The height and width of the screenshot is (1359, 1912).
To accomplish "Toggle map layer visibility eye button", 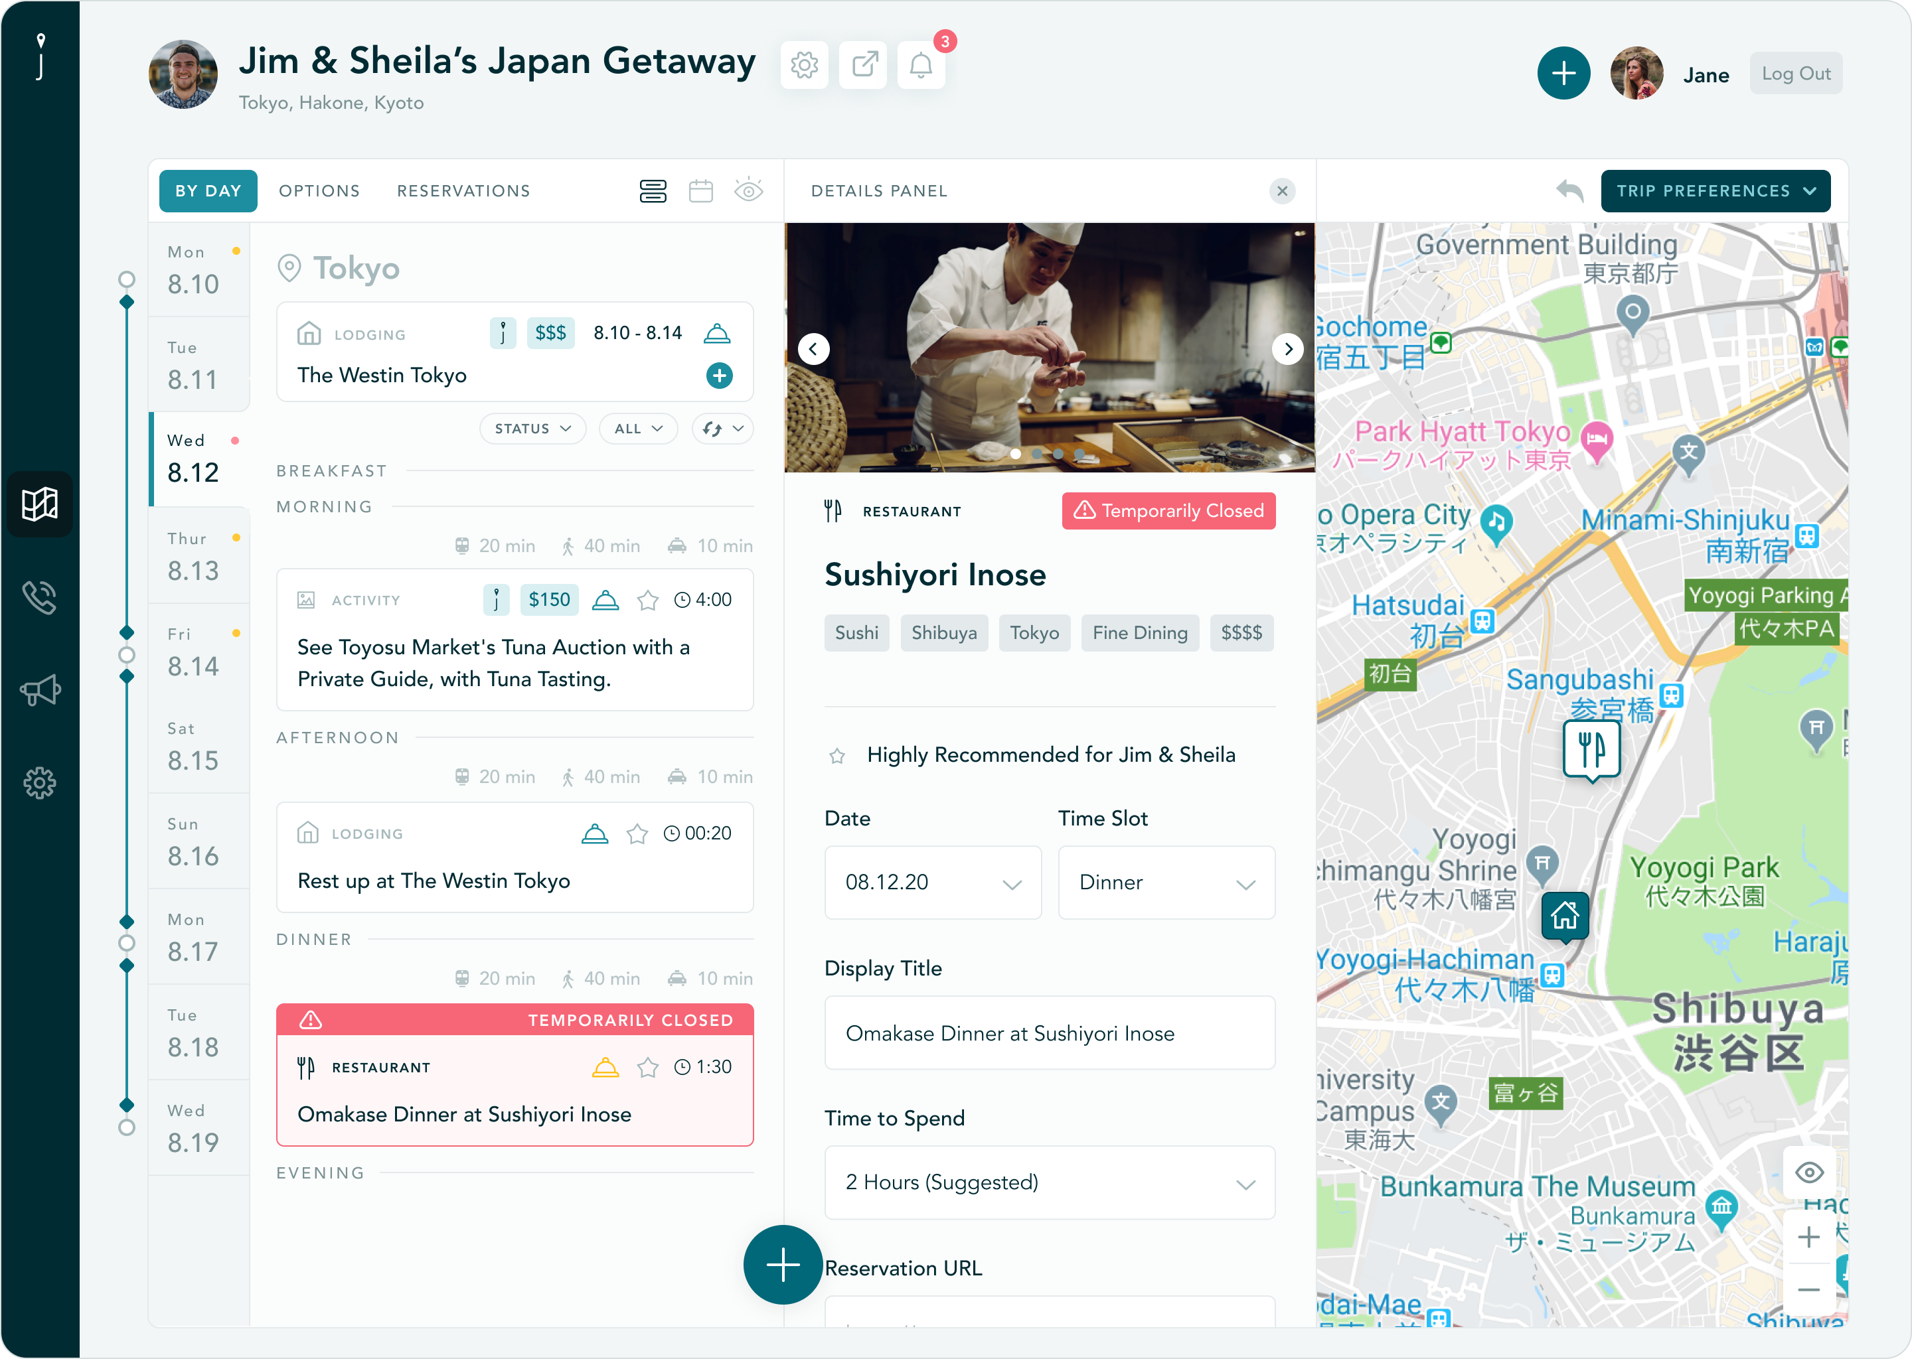I will click(1809, 1173).
